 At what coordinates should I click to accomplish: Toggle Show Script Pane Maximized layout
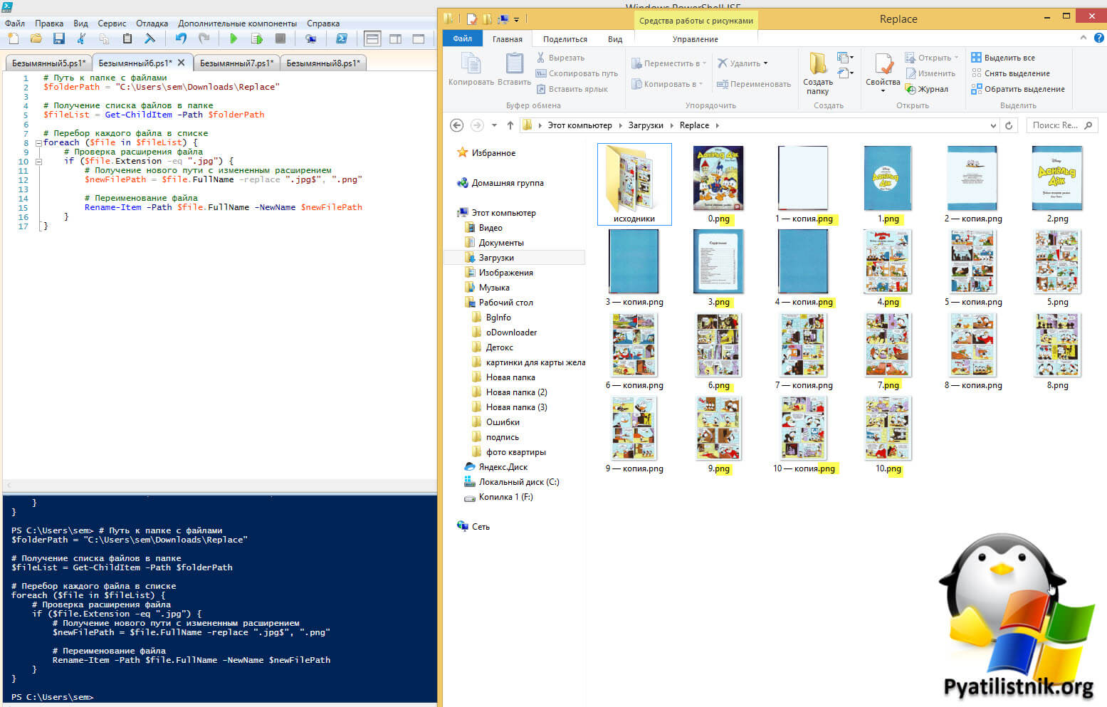pyautogui.click(x=419, y=39)
